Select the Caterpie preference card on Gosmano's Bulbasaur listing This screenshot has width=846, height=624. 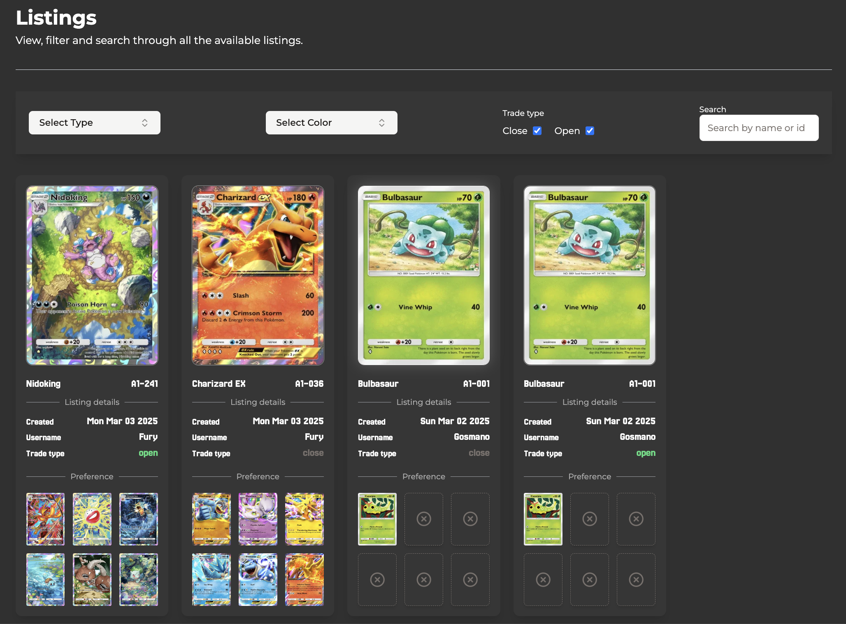[377, 519]
